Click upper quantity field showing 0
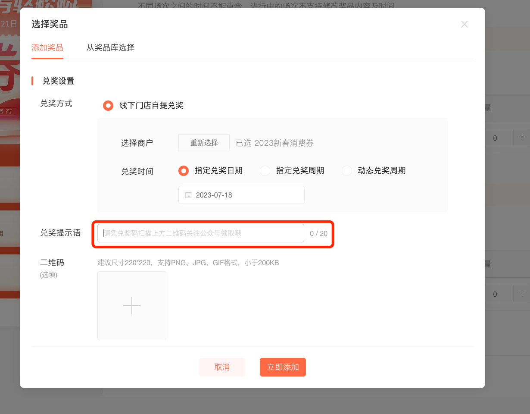The height and width of the screenshot is (414, 530). coord(496,138)
